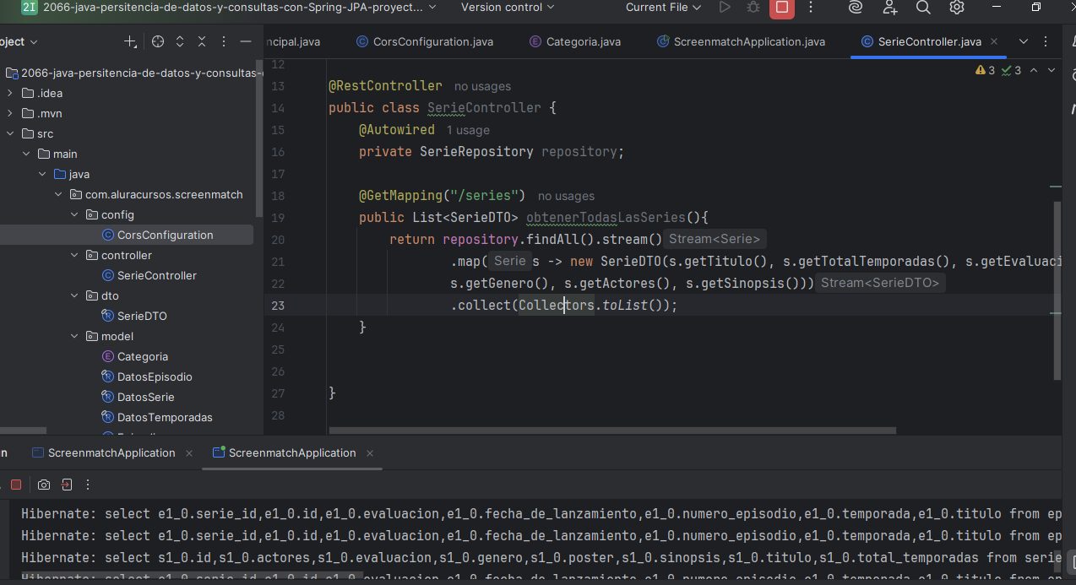Viewport: 1076px width, 585px height.
Task: Collapse the main folder
Action: point(26,154)
